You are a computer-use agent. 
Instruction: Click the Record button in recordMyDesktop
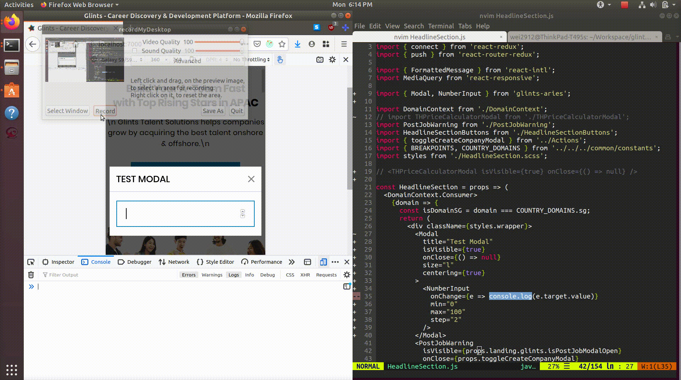(105, 111)
